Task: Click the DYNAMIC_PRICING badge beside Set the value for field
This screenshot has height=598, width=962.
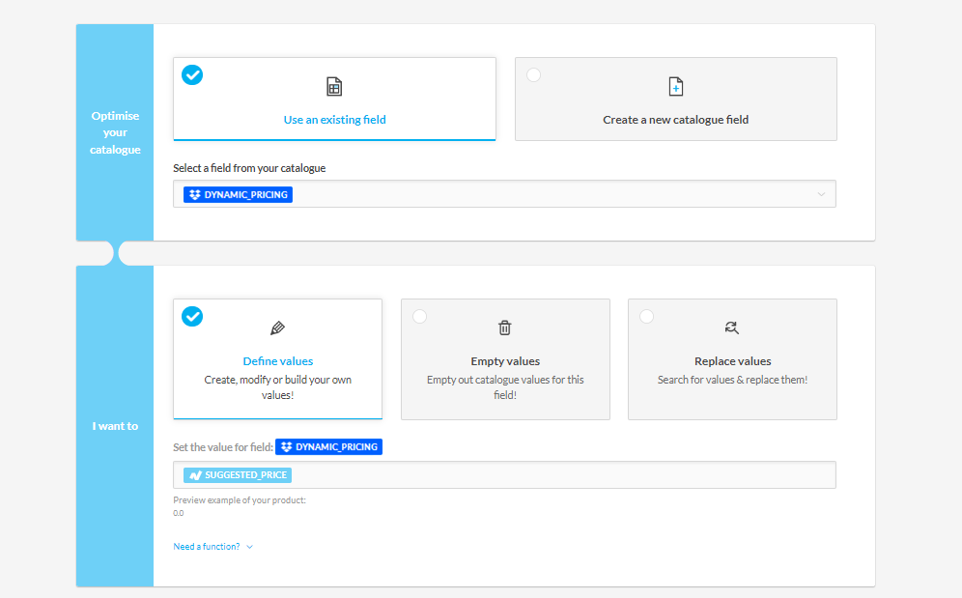Action: pyautogui.click(x=329, y=447)
